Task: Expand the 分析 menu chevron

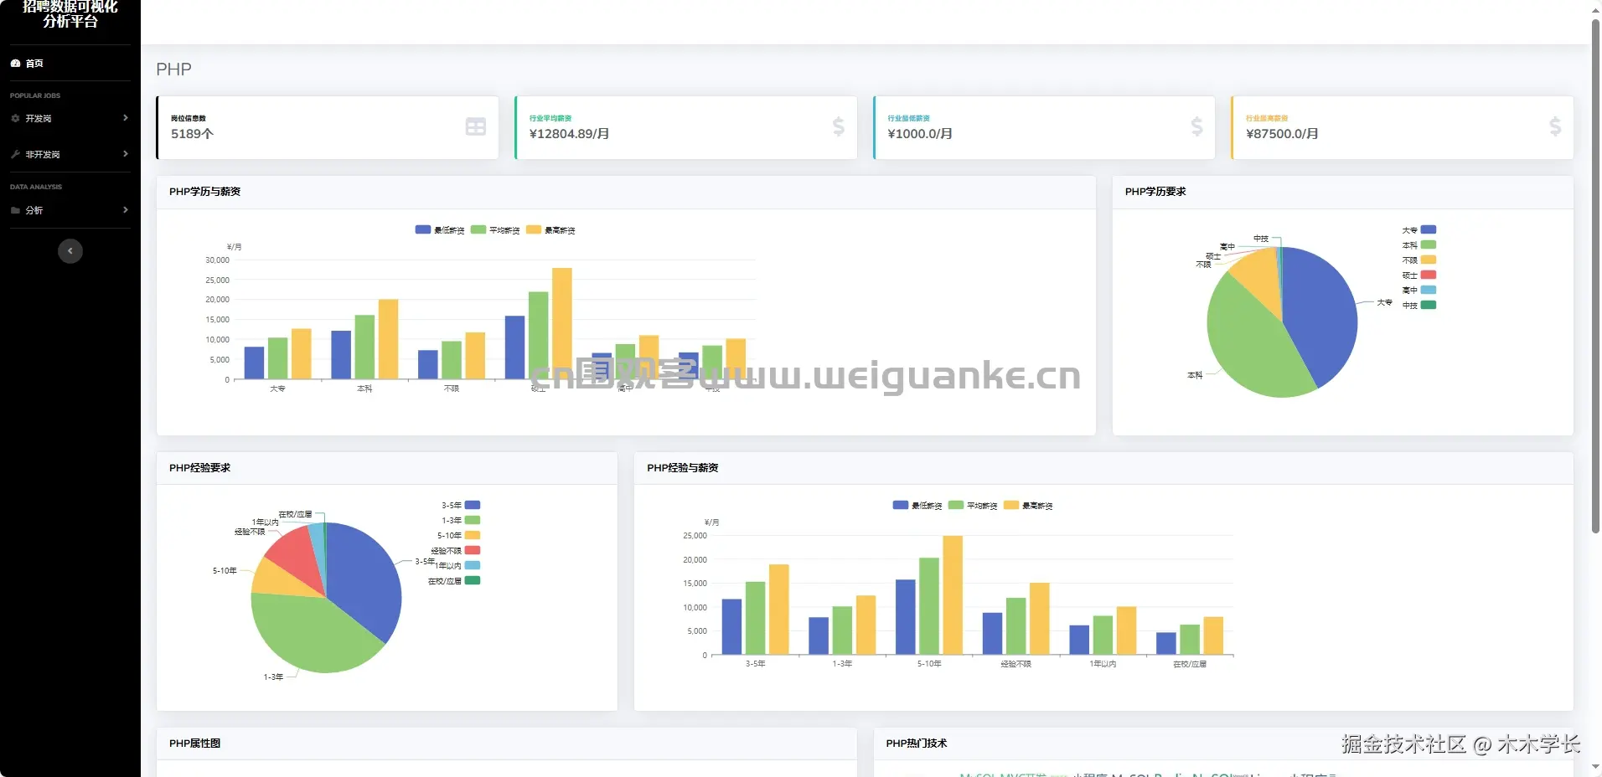Action: pos(126,210)
